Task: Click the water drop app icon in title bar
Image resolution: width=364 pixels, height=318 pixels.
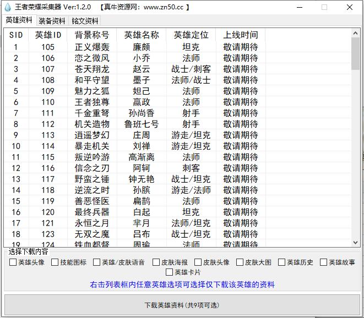Action: click(x=8, y=7)
